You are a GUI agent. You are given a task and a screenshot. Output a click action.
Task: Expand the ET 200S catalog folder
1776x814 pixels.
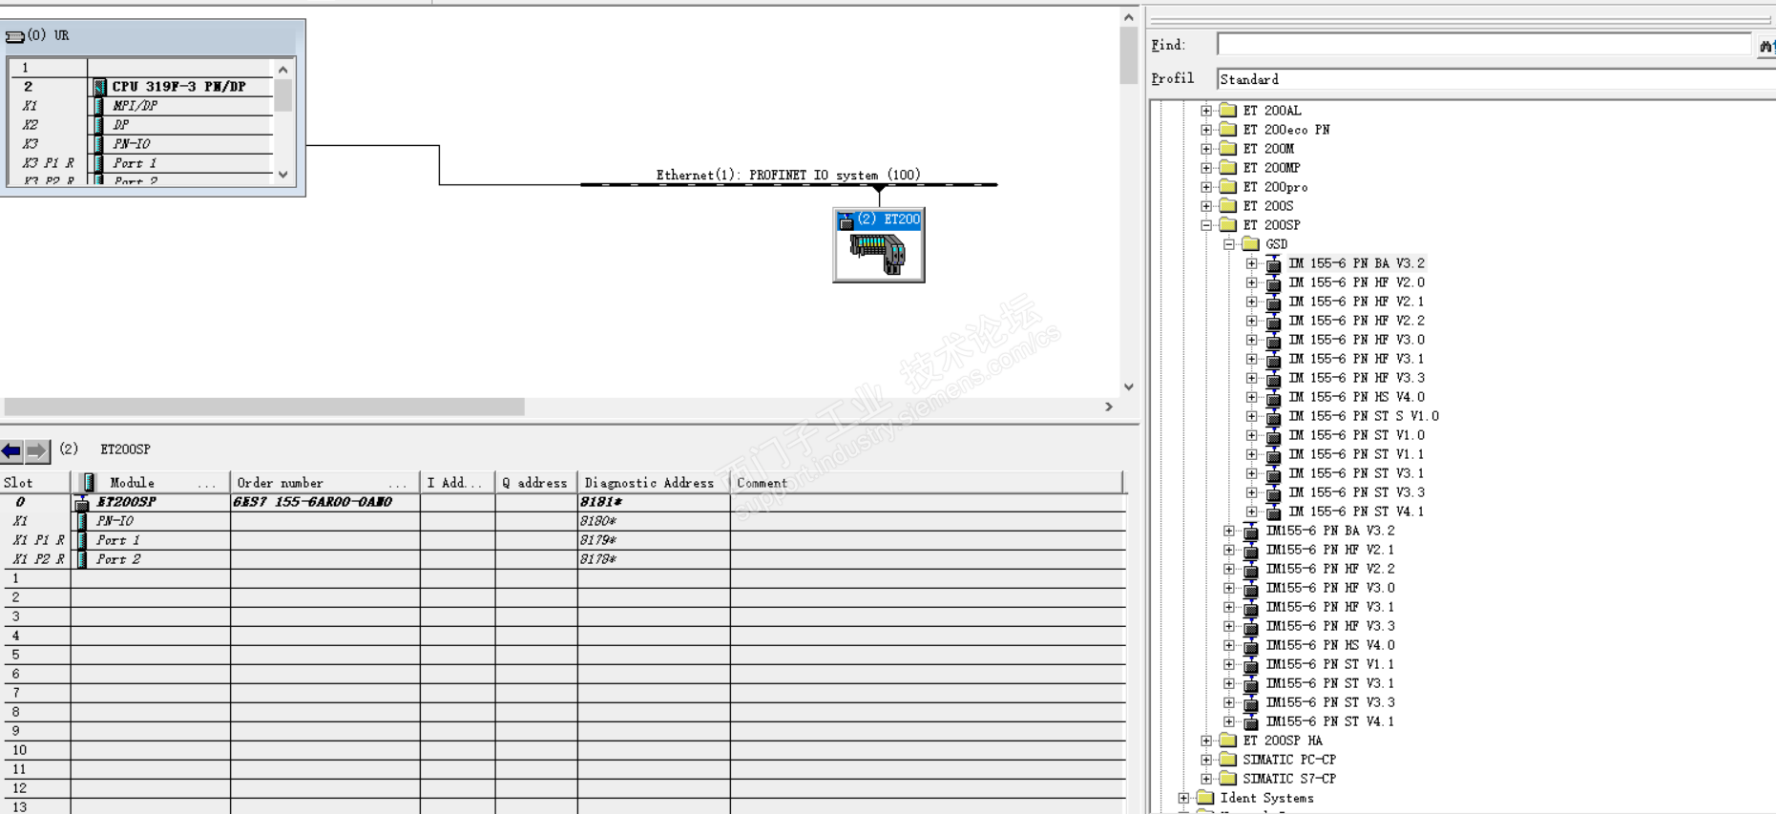1206,206
